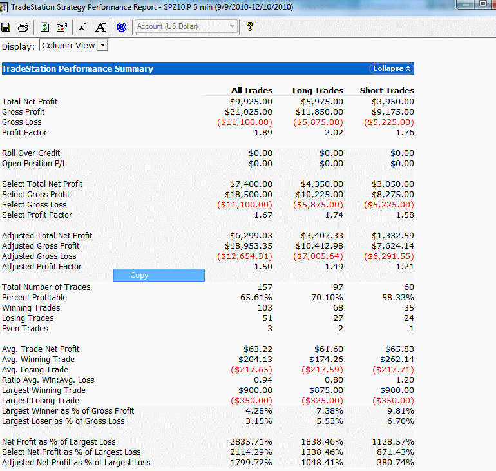Open the Display Column View dropdown

(73, 45)
